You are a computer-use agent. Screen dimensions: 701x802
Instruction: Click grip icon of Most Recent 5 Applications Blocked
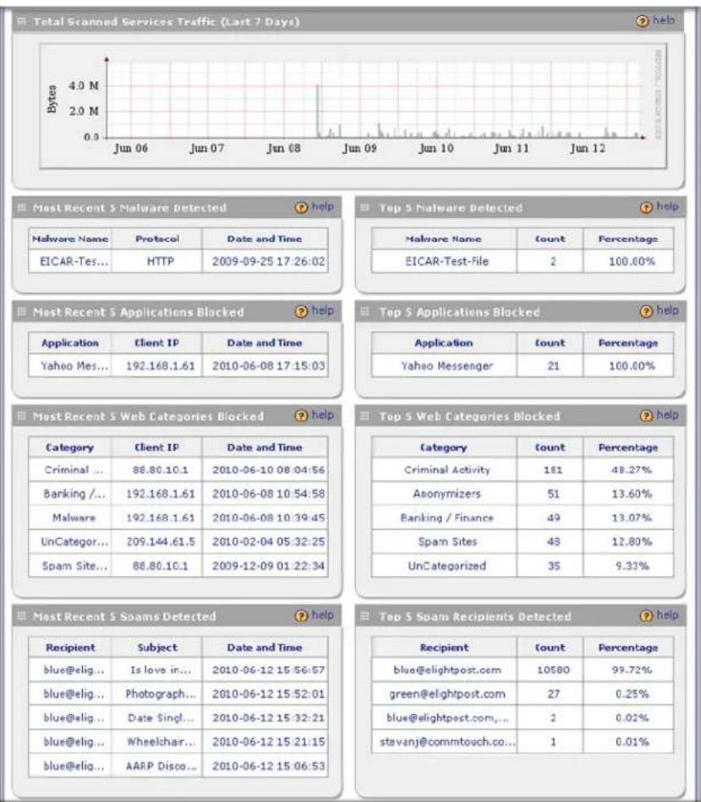[21, 312]
